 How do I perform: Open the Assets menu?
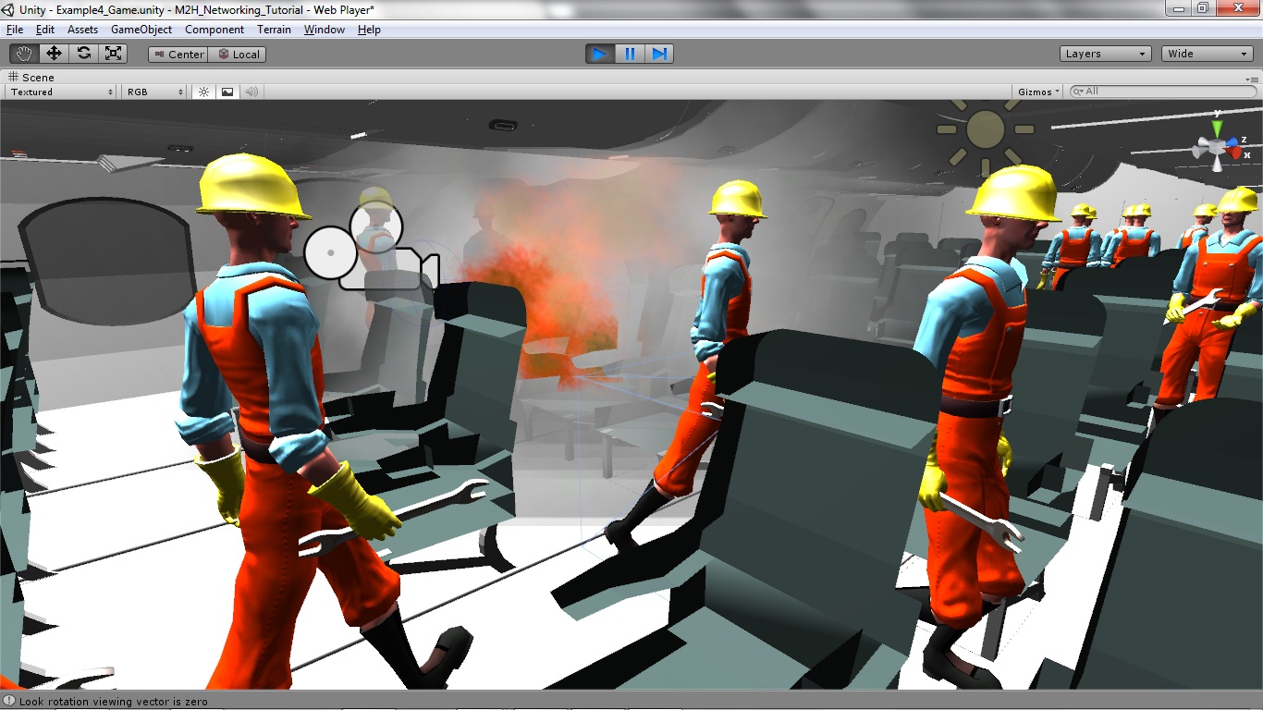coord(82,30)
